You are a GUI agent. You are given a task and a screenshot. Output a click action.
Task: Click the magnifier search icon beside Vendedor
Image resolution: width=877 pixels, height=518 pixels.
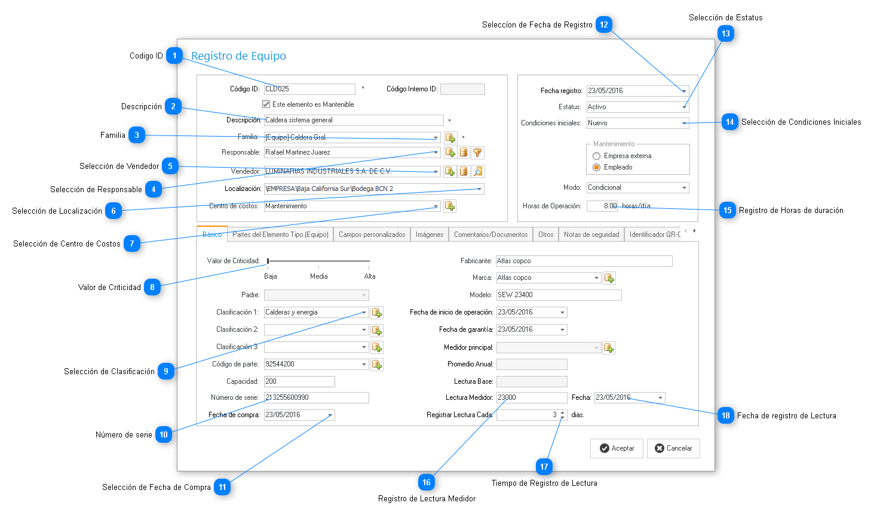[x=477, y=172]
